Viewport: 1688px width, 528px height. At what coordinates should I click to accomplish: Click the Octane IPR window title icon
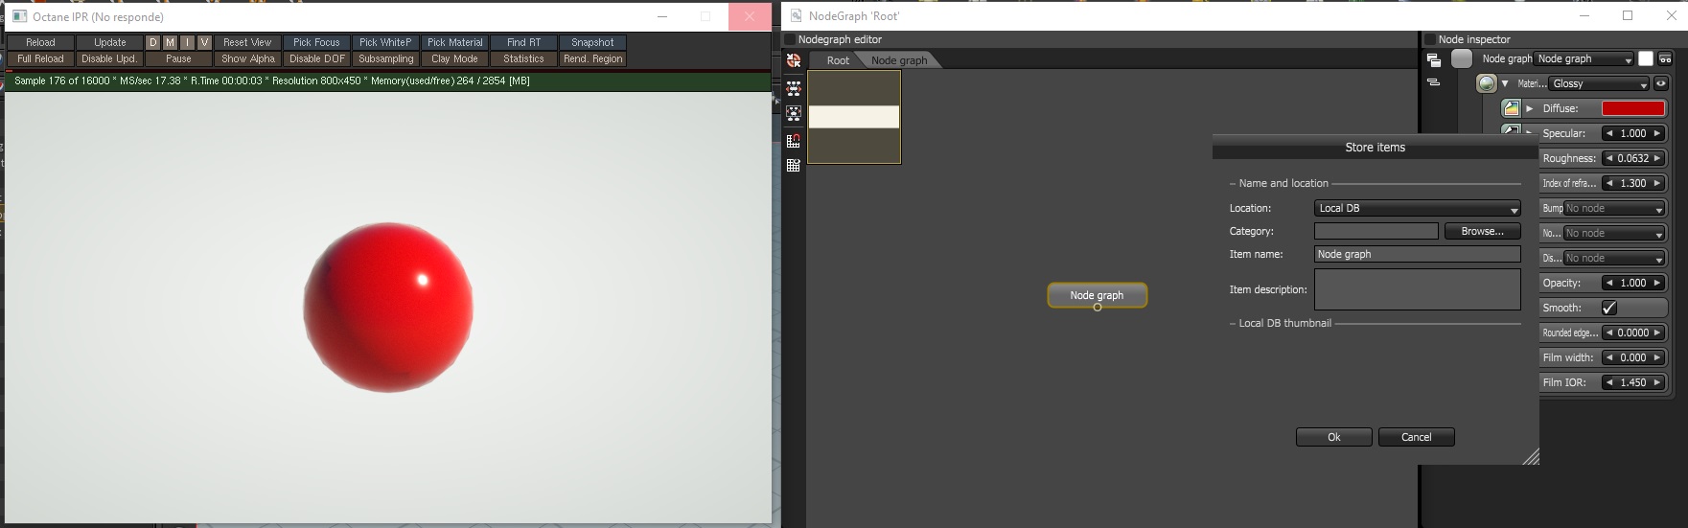(19, 16)
